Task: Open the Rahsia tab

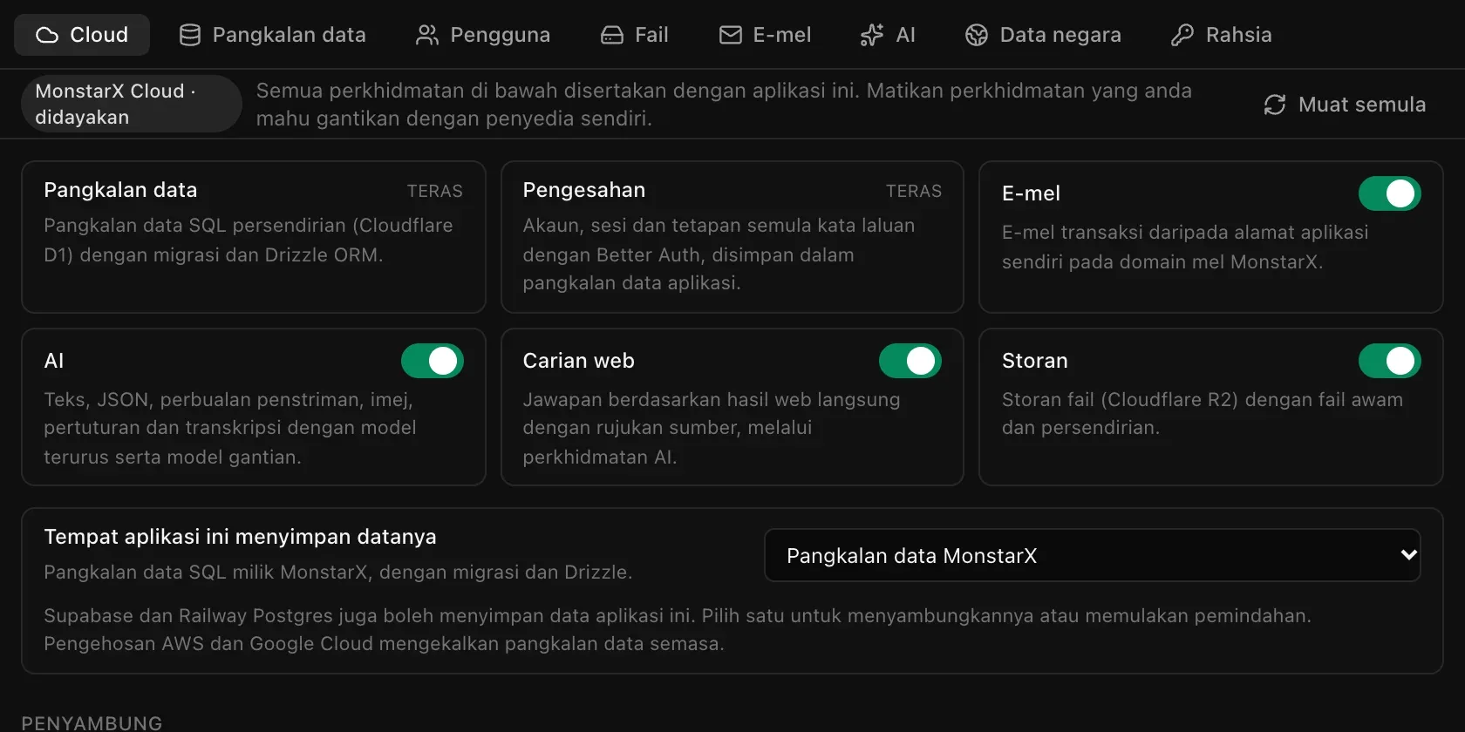Action: pyautogui.click(x=1222, y=35)
